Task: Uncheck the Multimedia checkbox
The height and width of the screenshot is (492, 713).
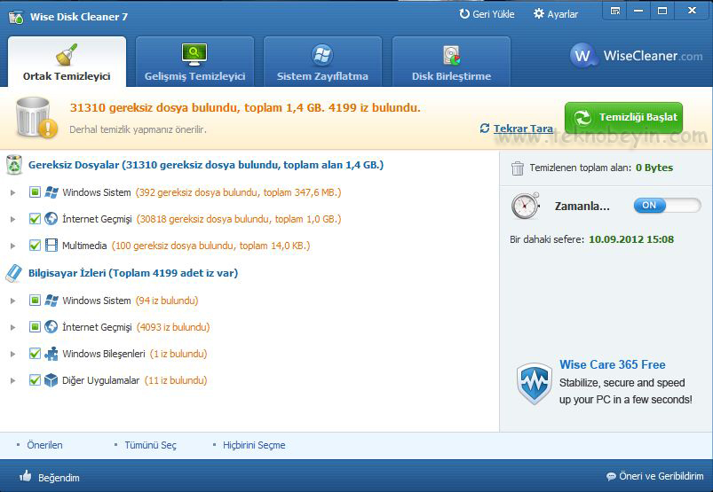Action: pos(35,246)
